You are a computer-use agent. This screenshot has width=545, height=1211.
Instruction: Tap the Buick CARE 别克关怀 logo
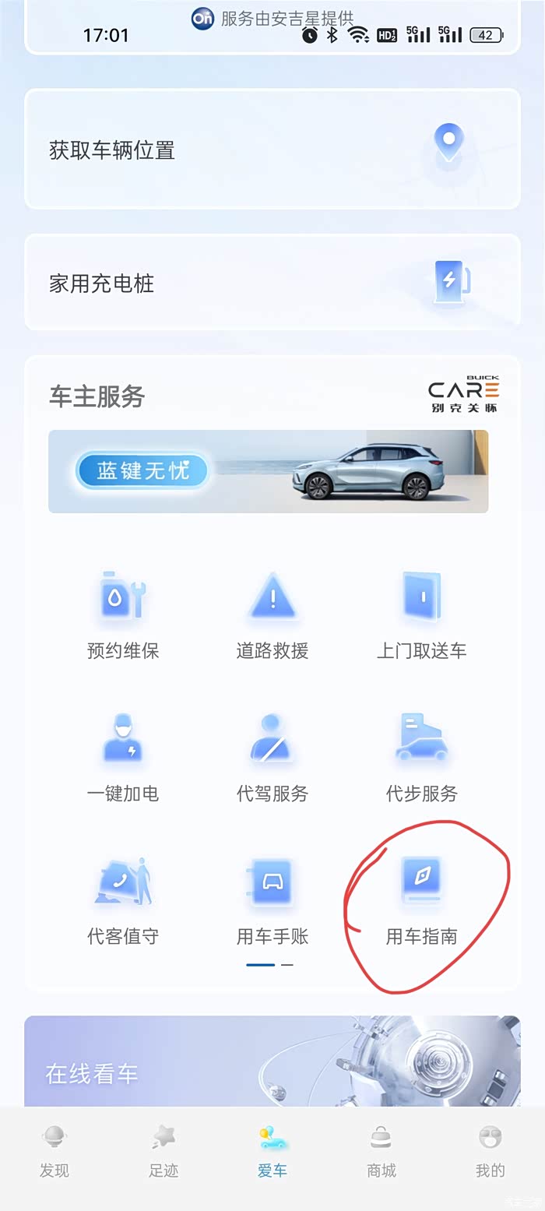[463, 395]
